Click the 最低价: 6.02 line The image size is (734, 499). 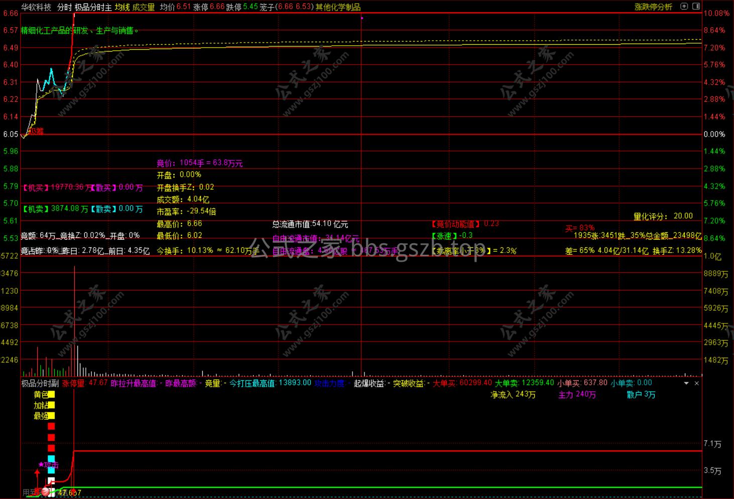179,236
